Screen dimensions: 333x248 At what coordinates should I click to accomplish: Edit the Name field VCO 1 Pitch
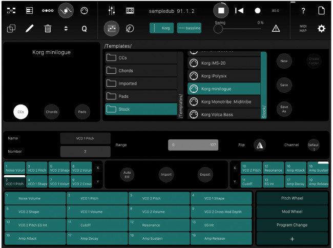pyautogui.click(x=85, y=138)
